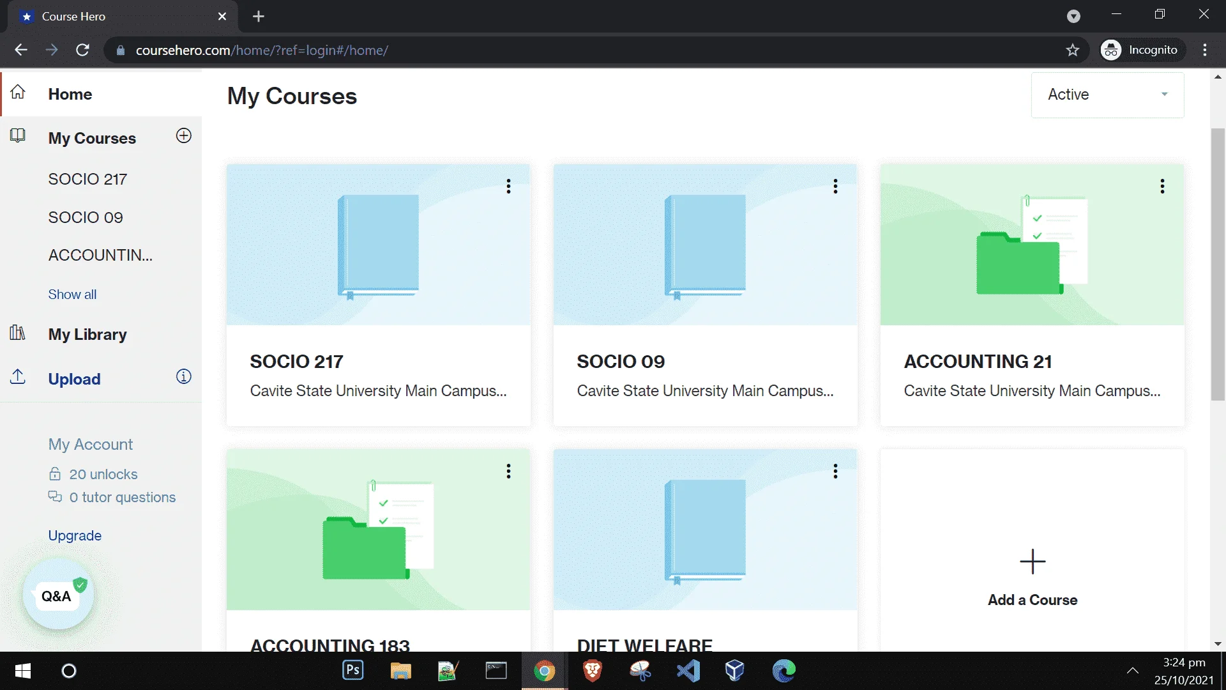Click the Upgrade link
1226x690 pixels.
75,535
